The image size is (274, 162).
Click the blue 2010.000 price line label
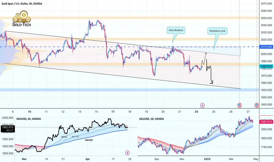(x=266, y=47)
